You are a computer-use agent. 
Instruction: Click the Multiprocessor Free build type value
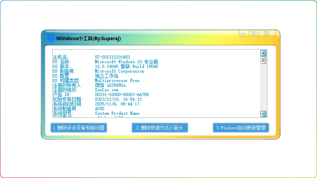pyautogui.click(x=117, y=81)
